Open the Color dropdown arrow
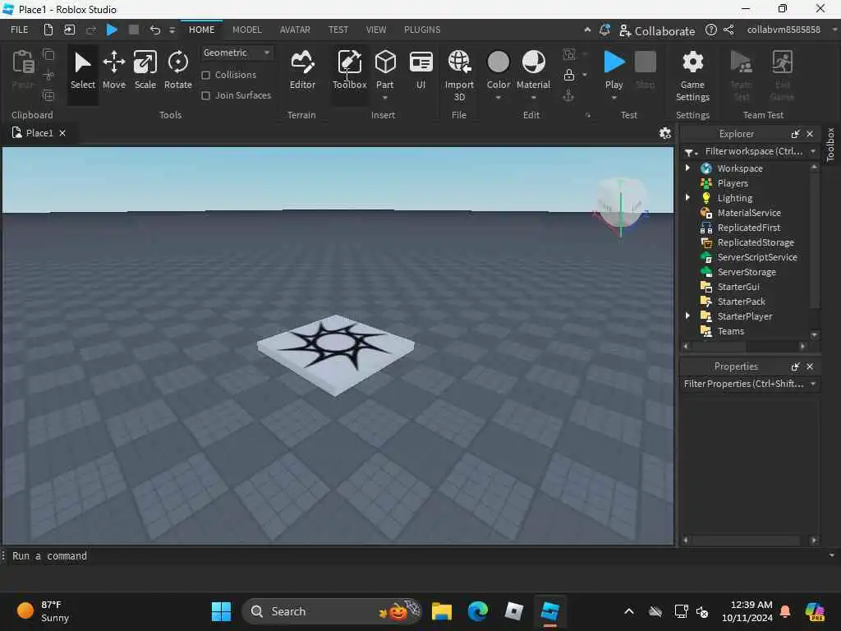Image resolution: width=841 pixels, height=631 pixels. pos(499,99)
